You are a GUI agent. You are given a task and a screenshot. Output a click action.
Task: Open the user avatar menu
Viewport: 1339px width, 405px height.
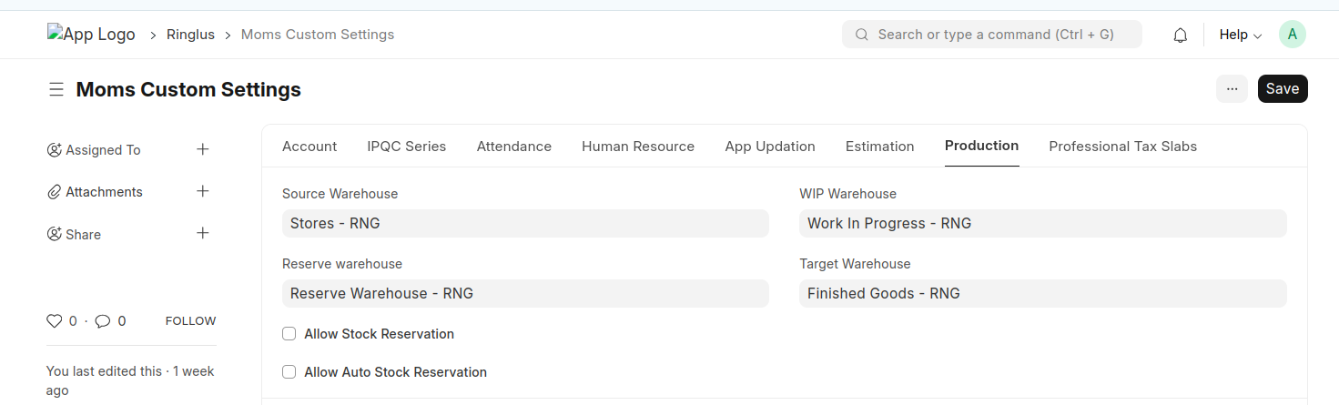1293,35
